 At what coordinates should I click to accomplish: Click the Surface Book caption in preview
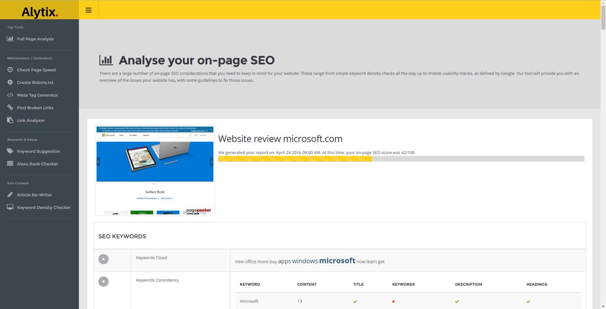click(155, 192)
